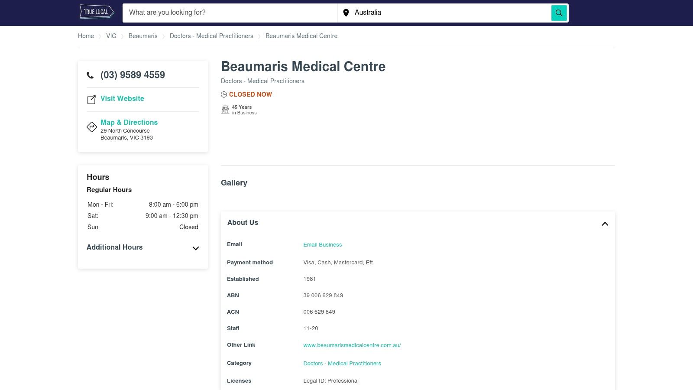Viewport: 693px width, 390px height.
Task: Collapse the About Us panel
Action: pyautogui.click(x=605, y=224)
